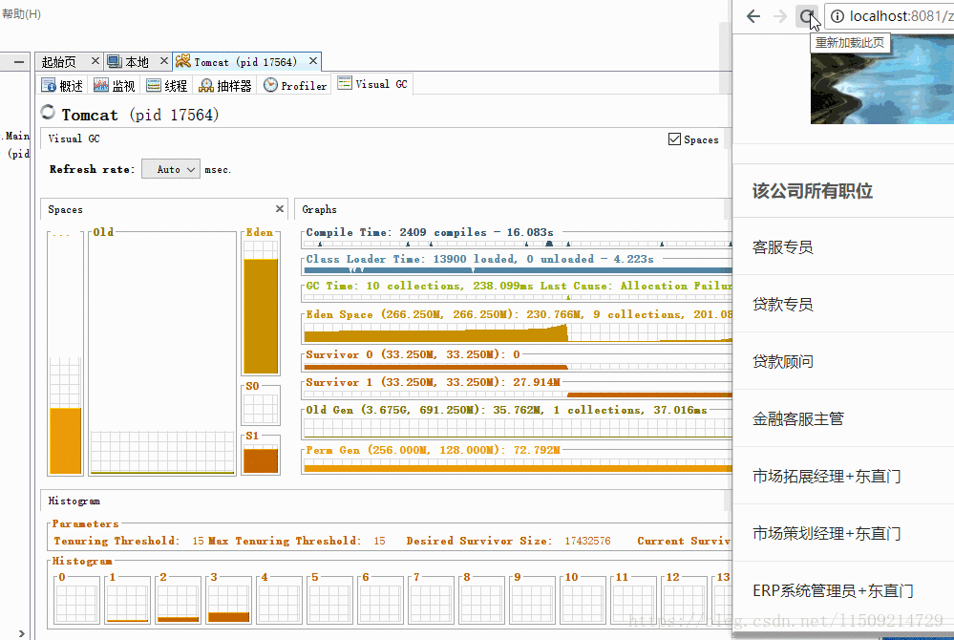Click the 线程 threads icon
Viewport: 954px width, 640px height.
click(154, 85)
